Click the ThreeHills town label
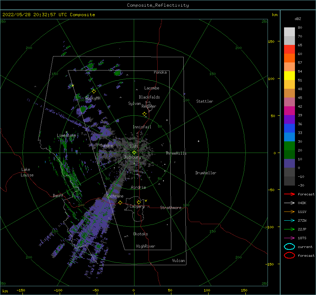 (176, 153)
